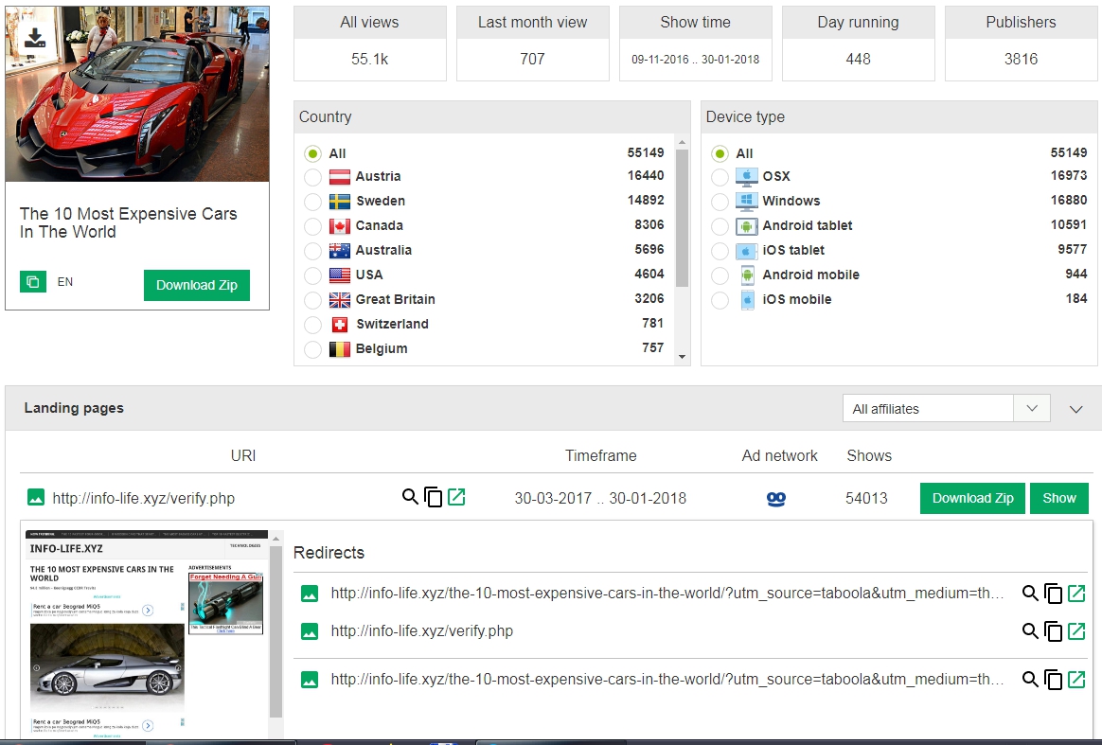
Task: Click Download Zip in the landing page row
Action: 972,498
